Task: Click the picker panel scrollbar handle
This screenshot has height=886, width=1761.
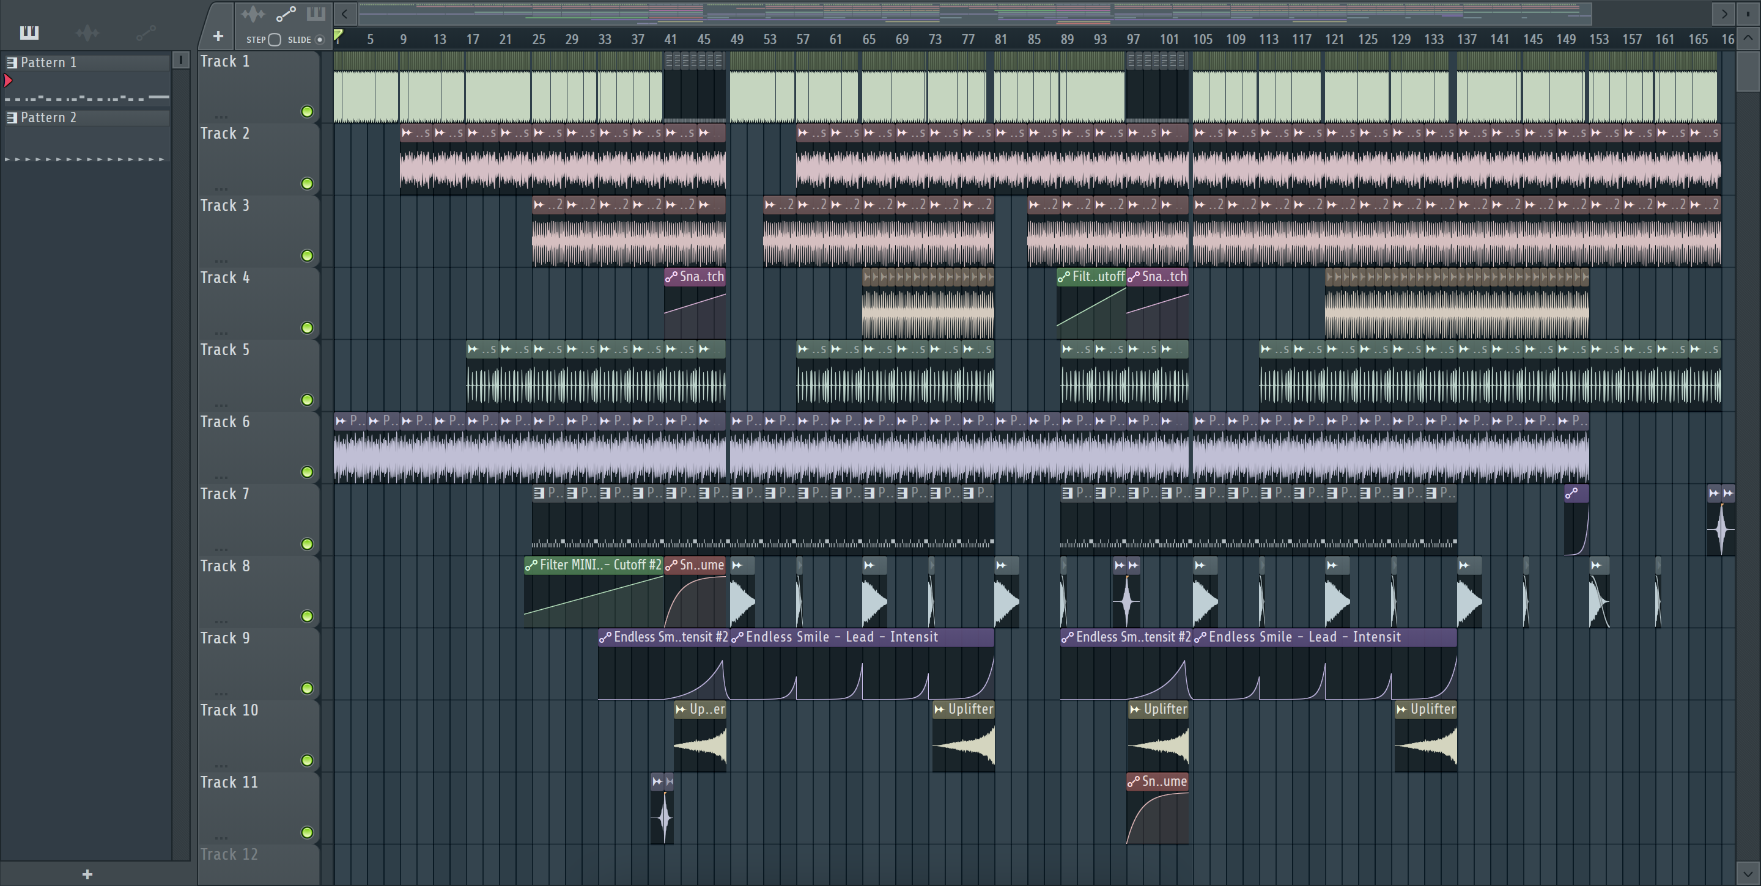Action: click(x=180, y=60)
